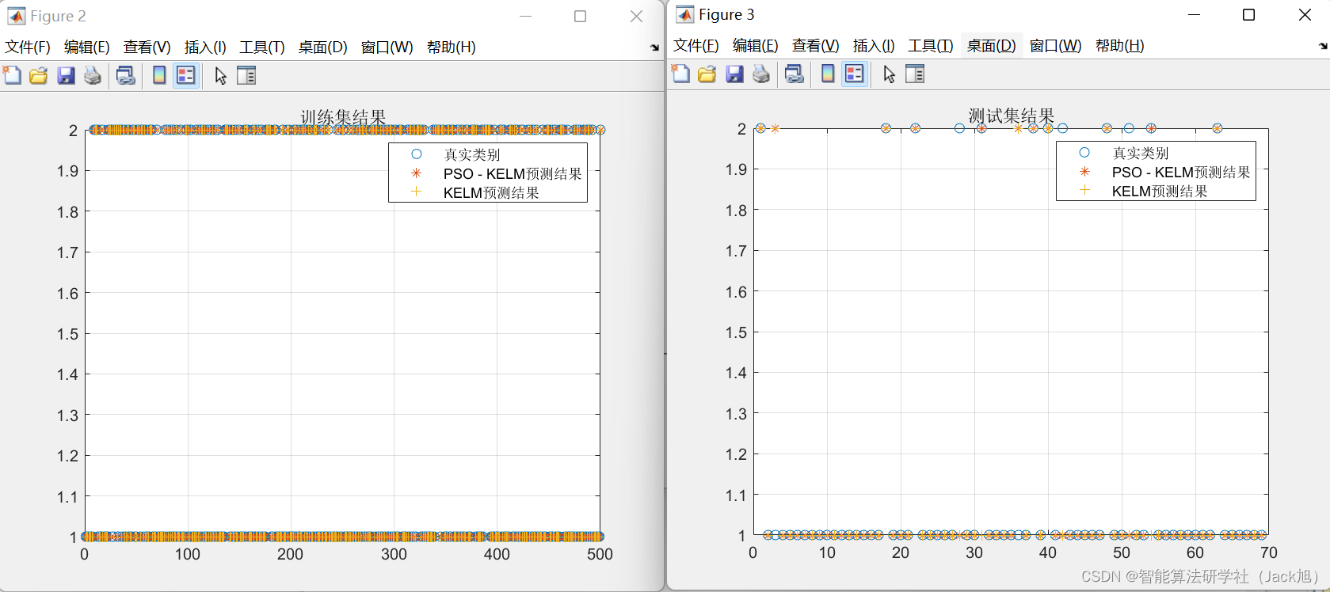Toggle Insert Legend icon in Figure 2
Image resolution: width=1330 pixels, height=592 pixels.
point(186,75)
